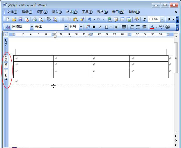
Task: Open the 表格(A) menu
Action: [x=102, y=12]
